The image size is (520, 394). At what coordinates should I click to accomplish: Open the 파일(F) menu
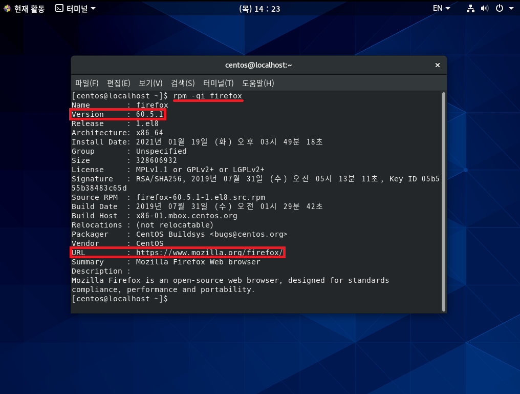pos(87,84)
